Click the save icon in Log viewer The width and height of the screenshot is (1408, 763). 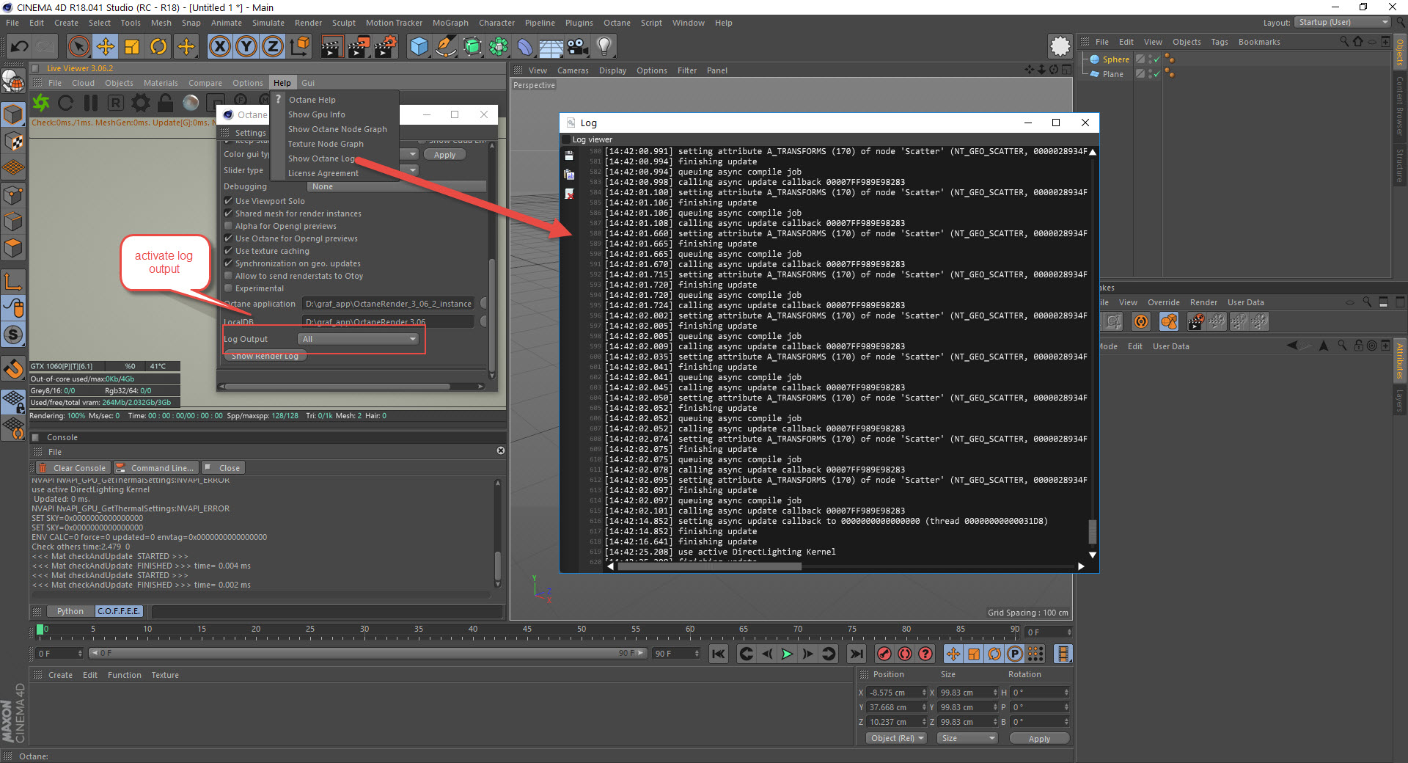click(569, 156)
